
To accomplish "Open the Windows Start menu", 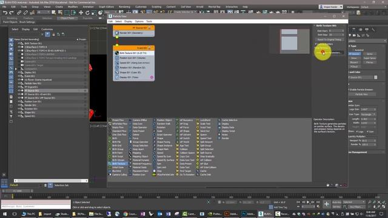I will click(x=5, y=214).
